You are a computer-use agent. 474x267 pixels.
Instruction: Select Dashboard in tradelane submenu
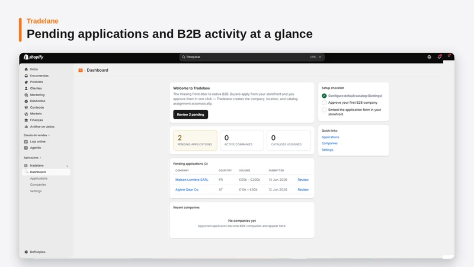click(x=46, y=172)
